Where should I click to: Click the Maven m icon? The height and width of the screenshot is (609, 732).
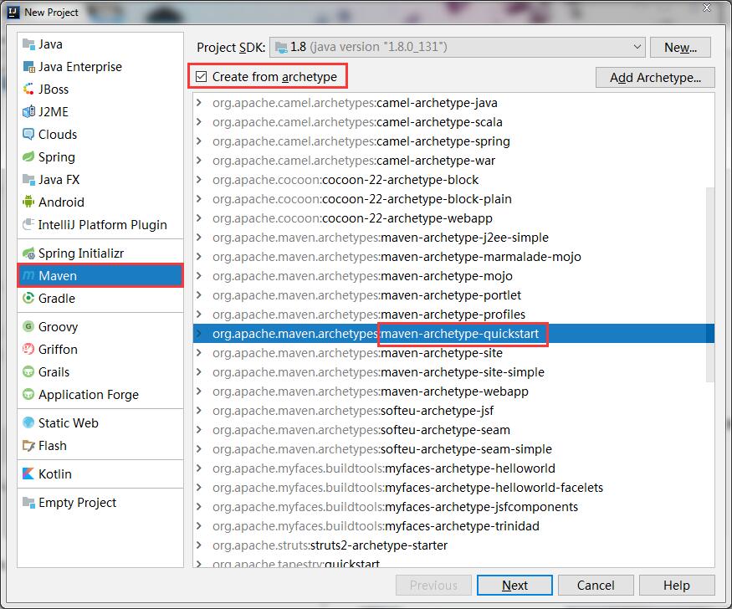[28, 275]
